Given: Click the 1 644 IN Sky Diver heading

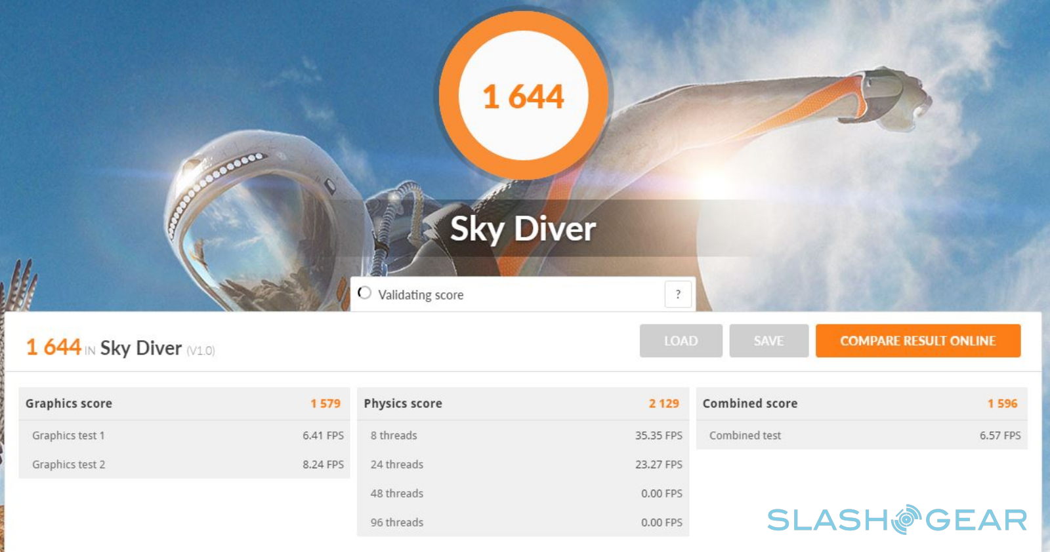Looking at the screenshot, I should pos(120,348).
